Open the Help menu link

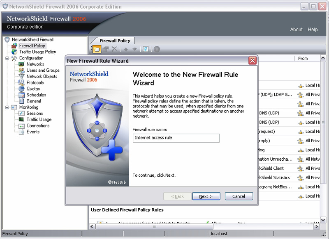[313, 30]
